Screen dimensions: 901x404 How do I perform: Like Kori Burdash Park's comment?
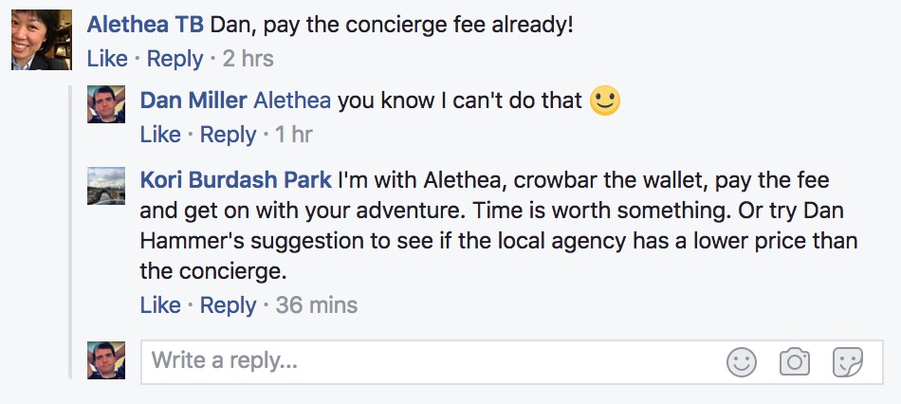[x=159, y=305]
